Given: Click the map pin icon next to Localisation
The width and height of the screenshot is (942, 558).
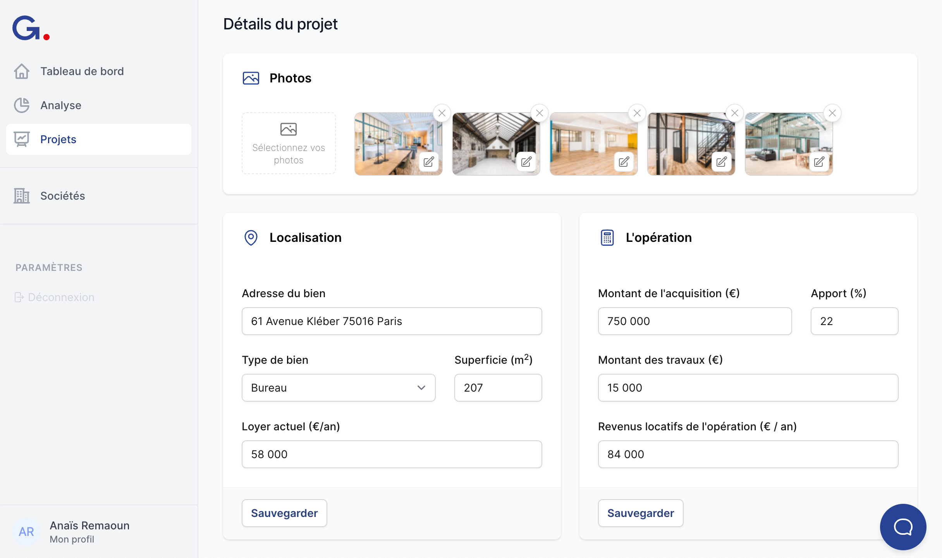Looking at the screenshot, I should click(x=251, y=238).
